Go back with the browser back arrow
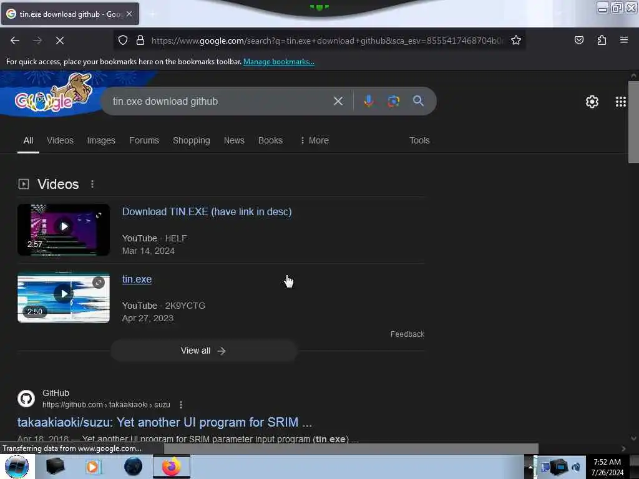Viewport: 639px width, 479px height. click(15, 41)
